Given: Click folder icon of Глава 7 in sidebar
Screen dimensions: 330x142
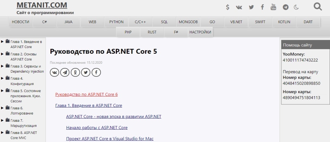Looking at the screenshot, I should tap(8, 120).
